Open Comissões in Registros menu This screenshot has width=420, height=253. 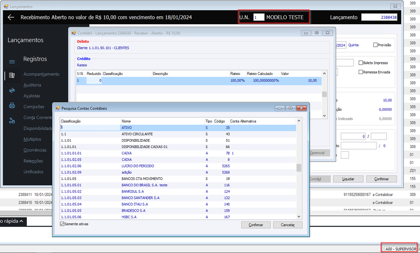coord(34,107)
